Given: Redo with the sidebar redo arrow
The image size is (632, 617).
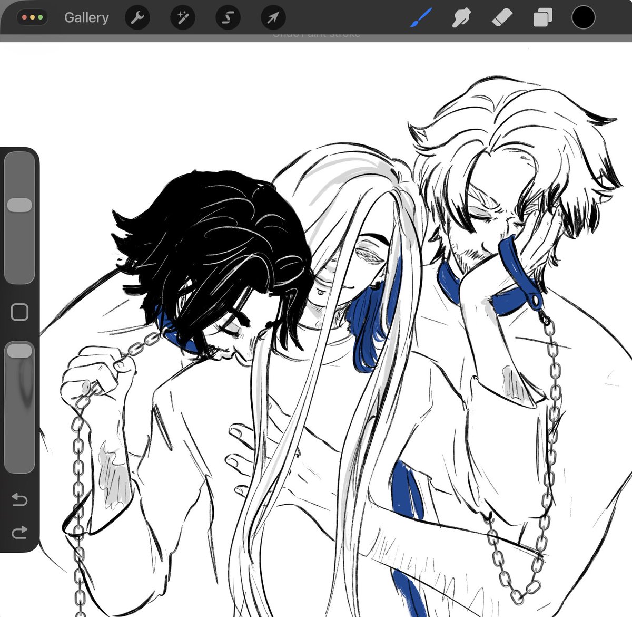Looking at the screenshot, I should [x=19, y=533].
